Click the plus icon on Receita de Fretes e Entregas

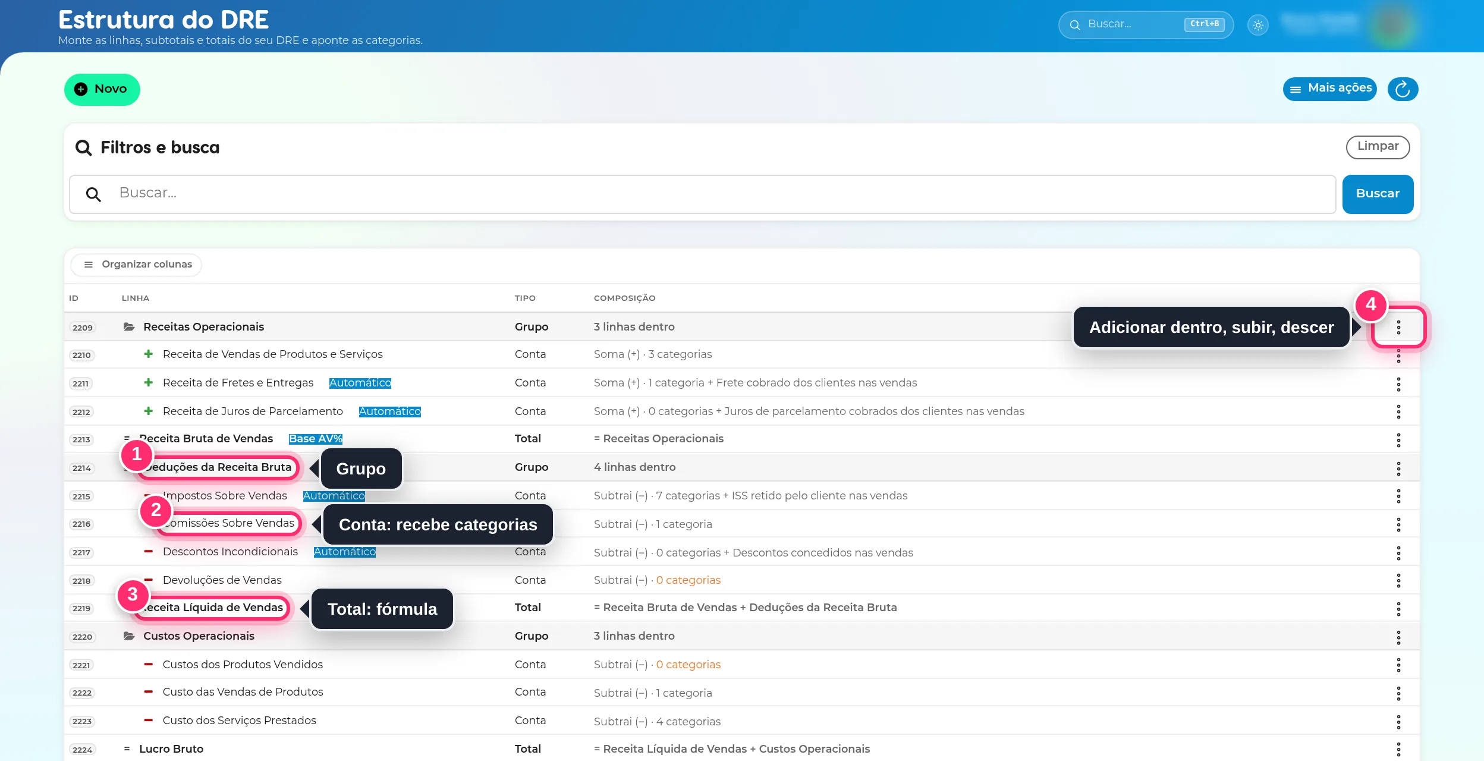[x=149, y=382]
